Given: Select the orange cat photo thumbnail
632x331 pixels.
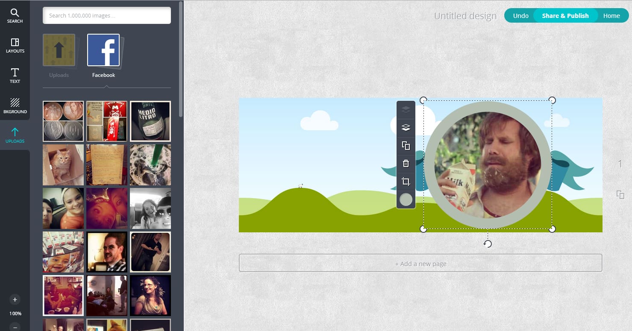Looking at the screenshot, I should [63, 165].
